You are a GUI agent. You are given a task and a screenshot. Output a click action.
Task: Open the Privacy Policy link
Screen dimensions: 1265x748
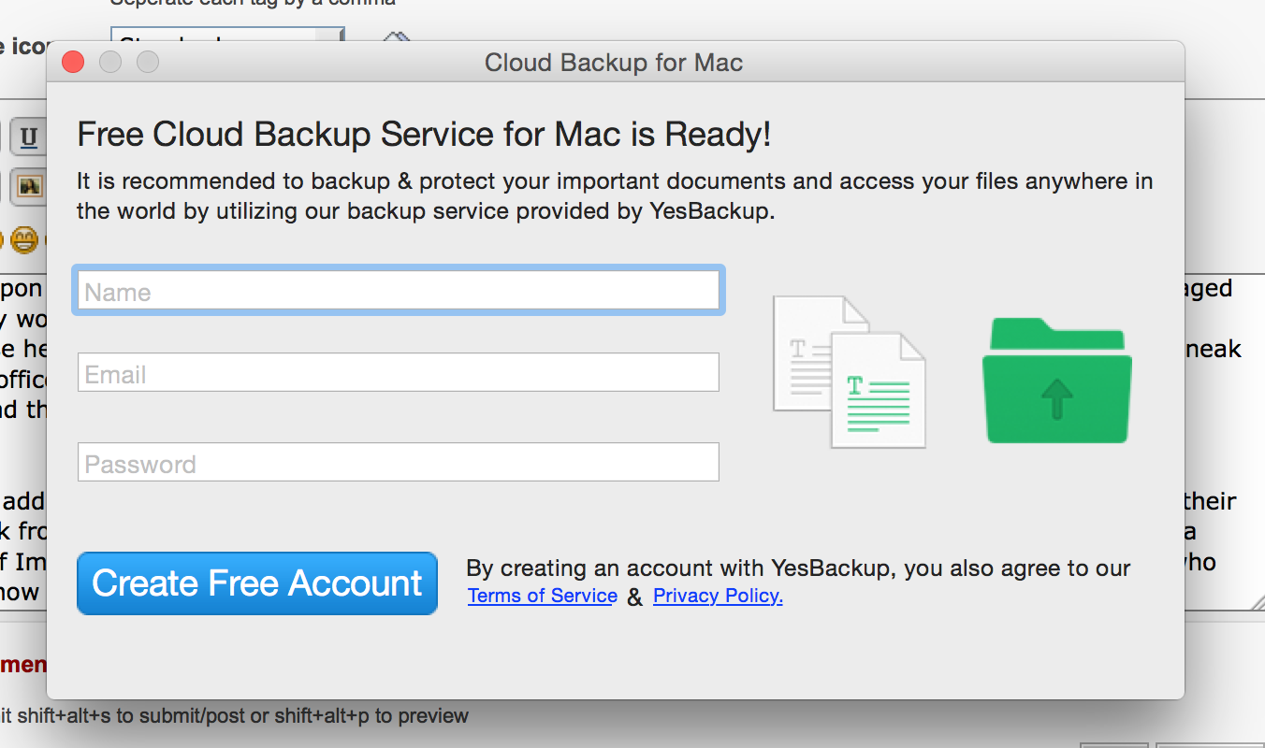[x=718, y=597]
